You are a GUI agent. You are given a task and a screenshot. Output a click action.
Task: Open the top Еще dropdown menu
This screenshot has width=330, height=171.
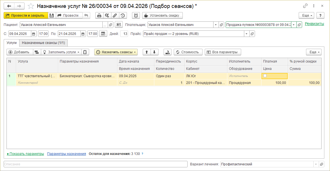coord(306,15)
